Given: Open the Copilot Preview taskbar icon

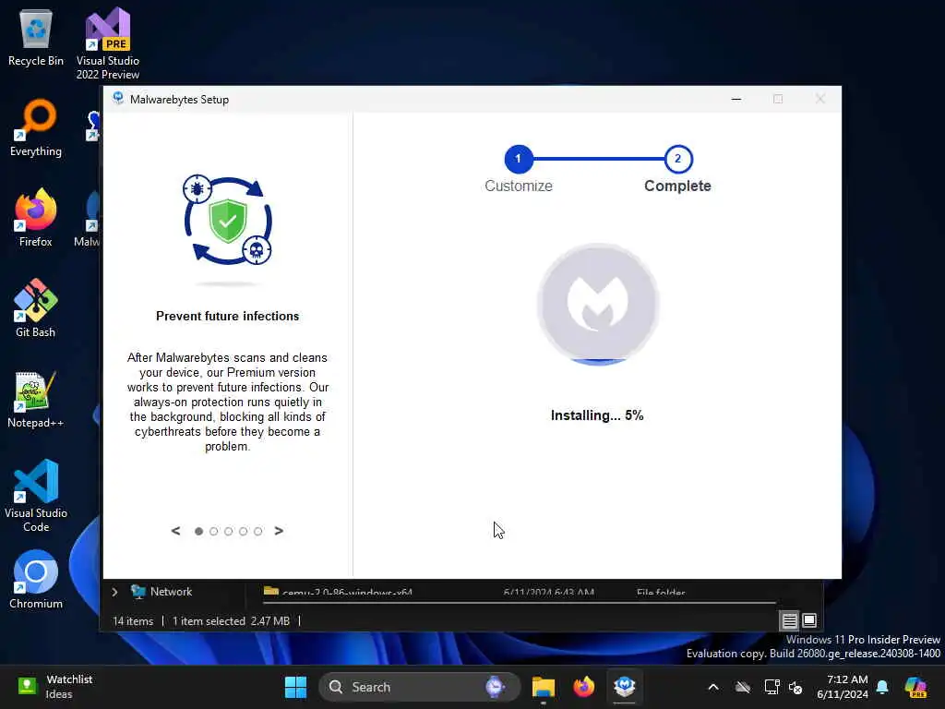Looking at the screenshot, I should coord(915,687).
